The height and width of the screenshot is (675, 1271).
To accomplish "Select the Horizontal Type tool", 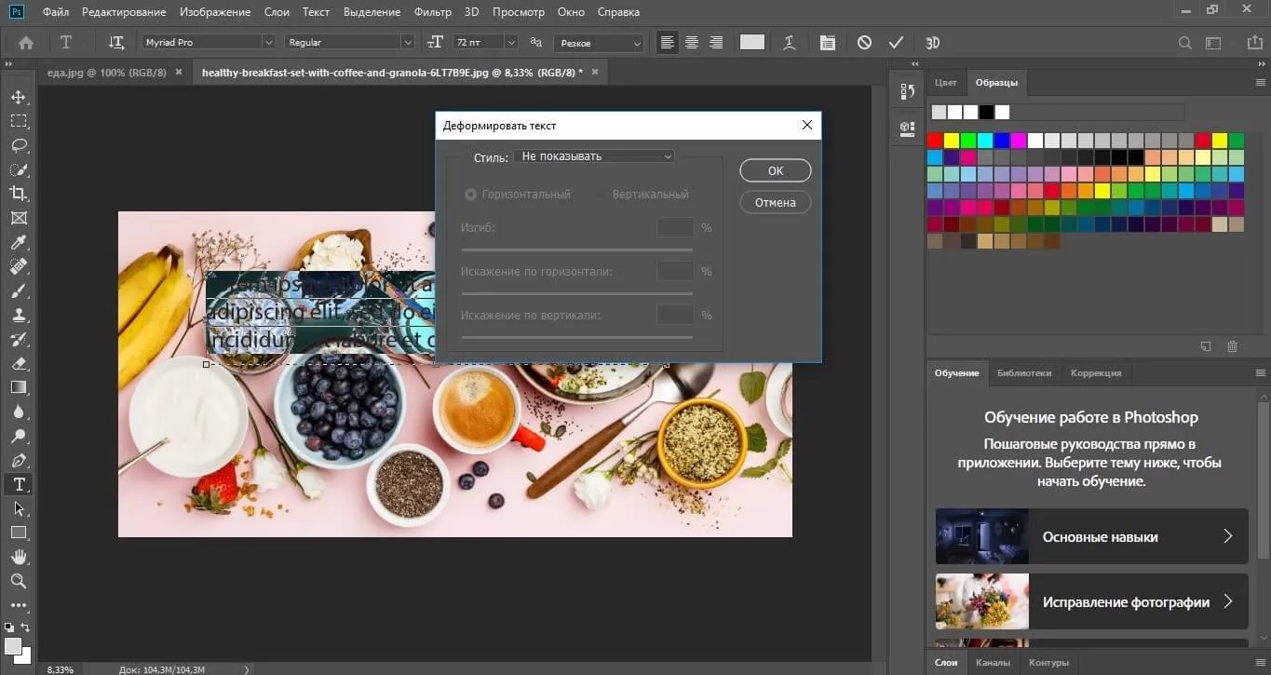I will pos(19,484).
